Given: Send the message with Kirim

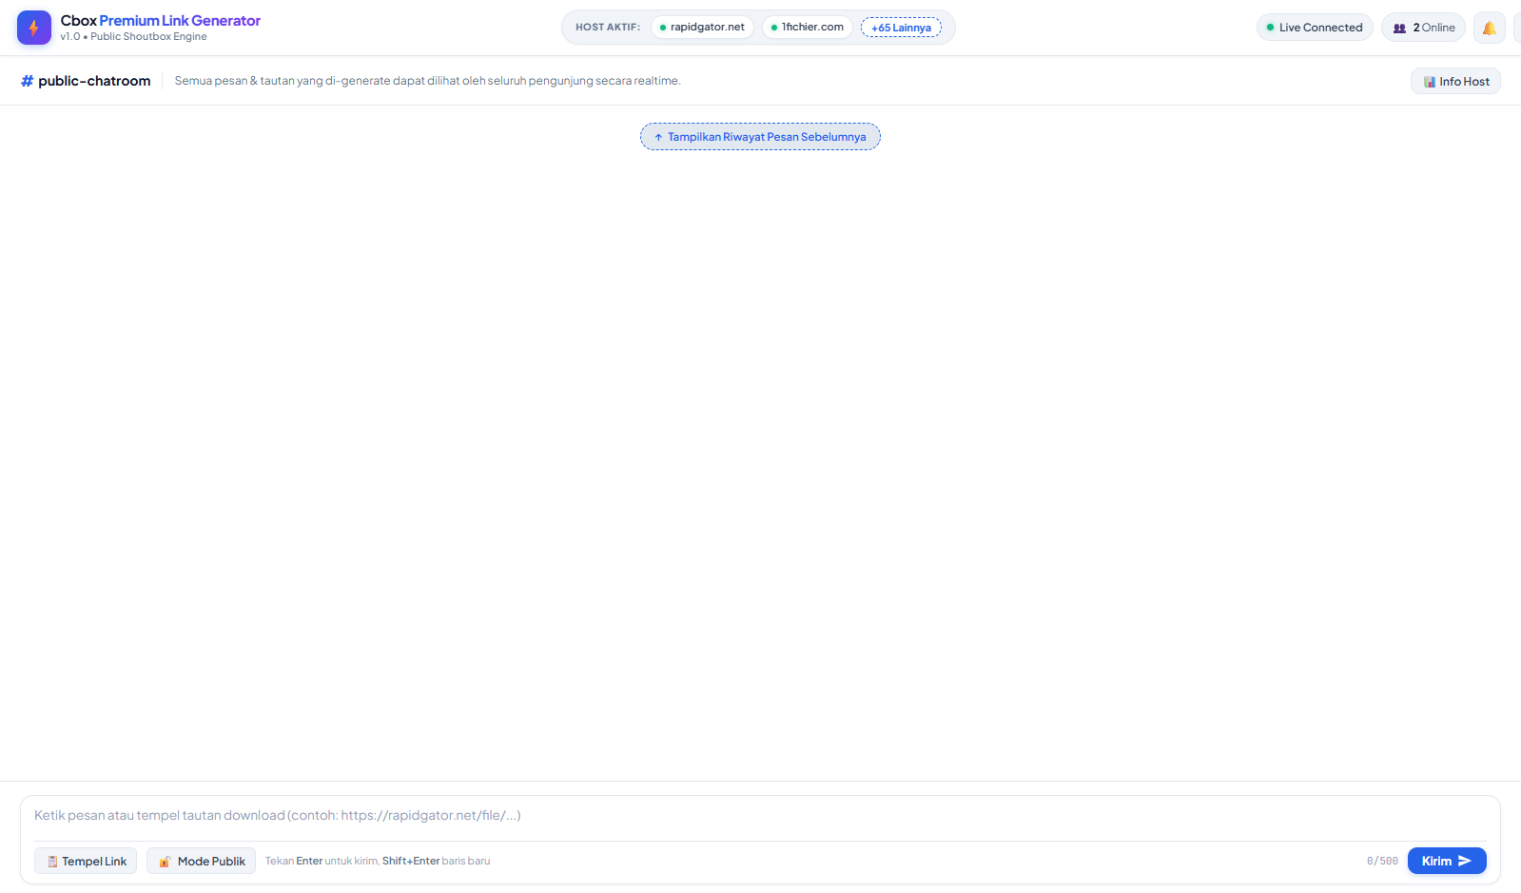Looking at the screenshot, I should [x=1447, y=861].
